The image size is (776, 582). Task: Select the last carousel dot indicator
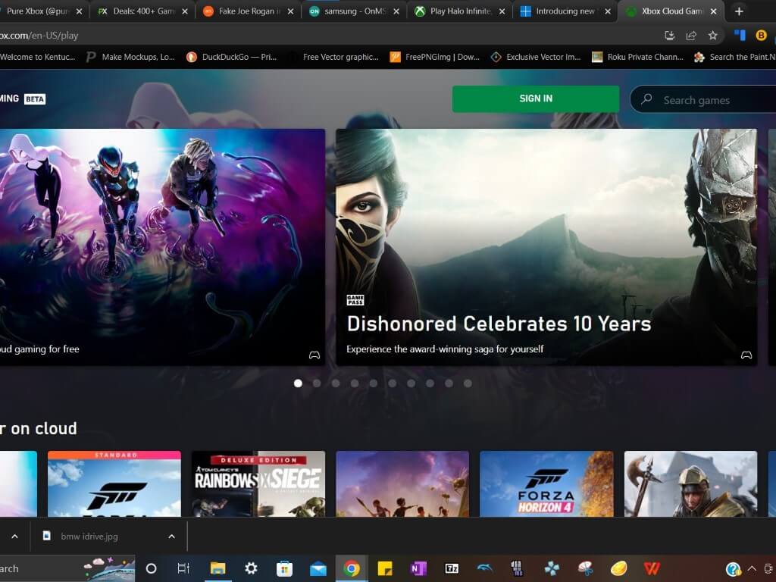click(468, 383)
